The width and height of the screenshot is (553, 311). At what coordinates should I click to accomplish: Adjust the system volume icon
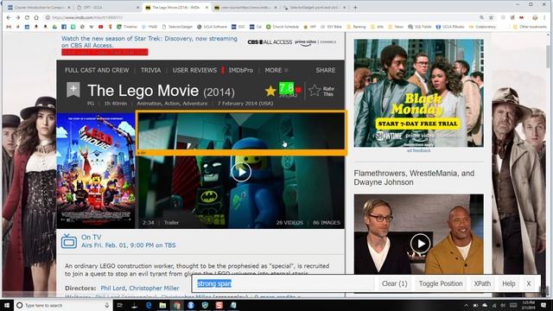click(x=502, y=305)
